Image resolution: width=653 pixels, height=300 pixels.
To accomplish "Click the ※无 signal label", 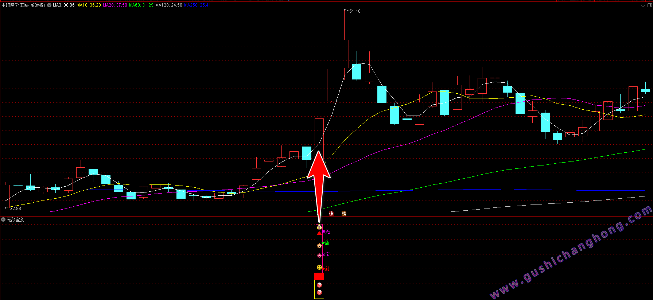I will (326, 232).
